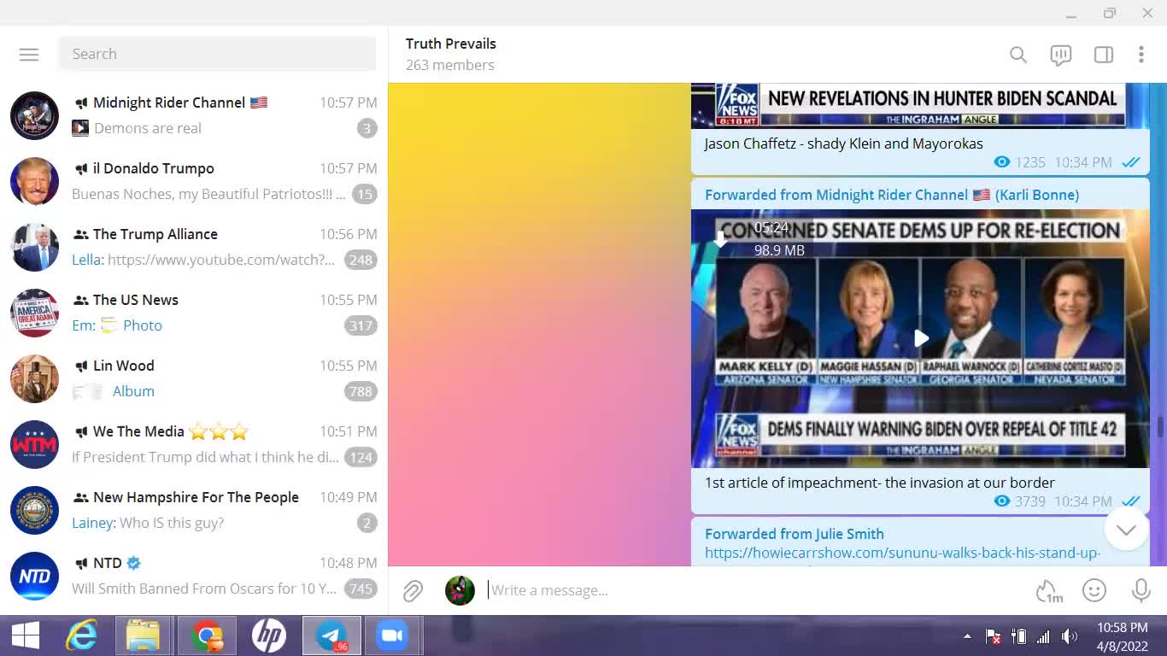Click the views eye icon beside 1235

[x=1002, y=162]
